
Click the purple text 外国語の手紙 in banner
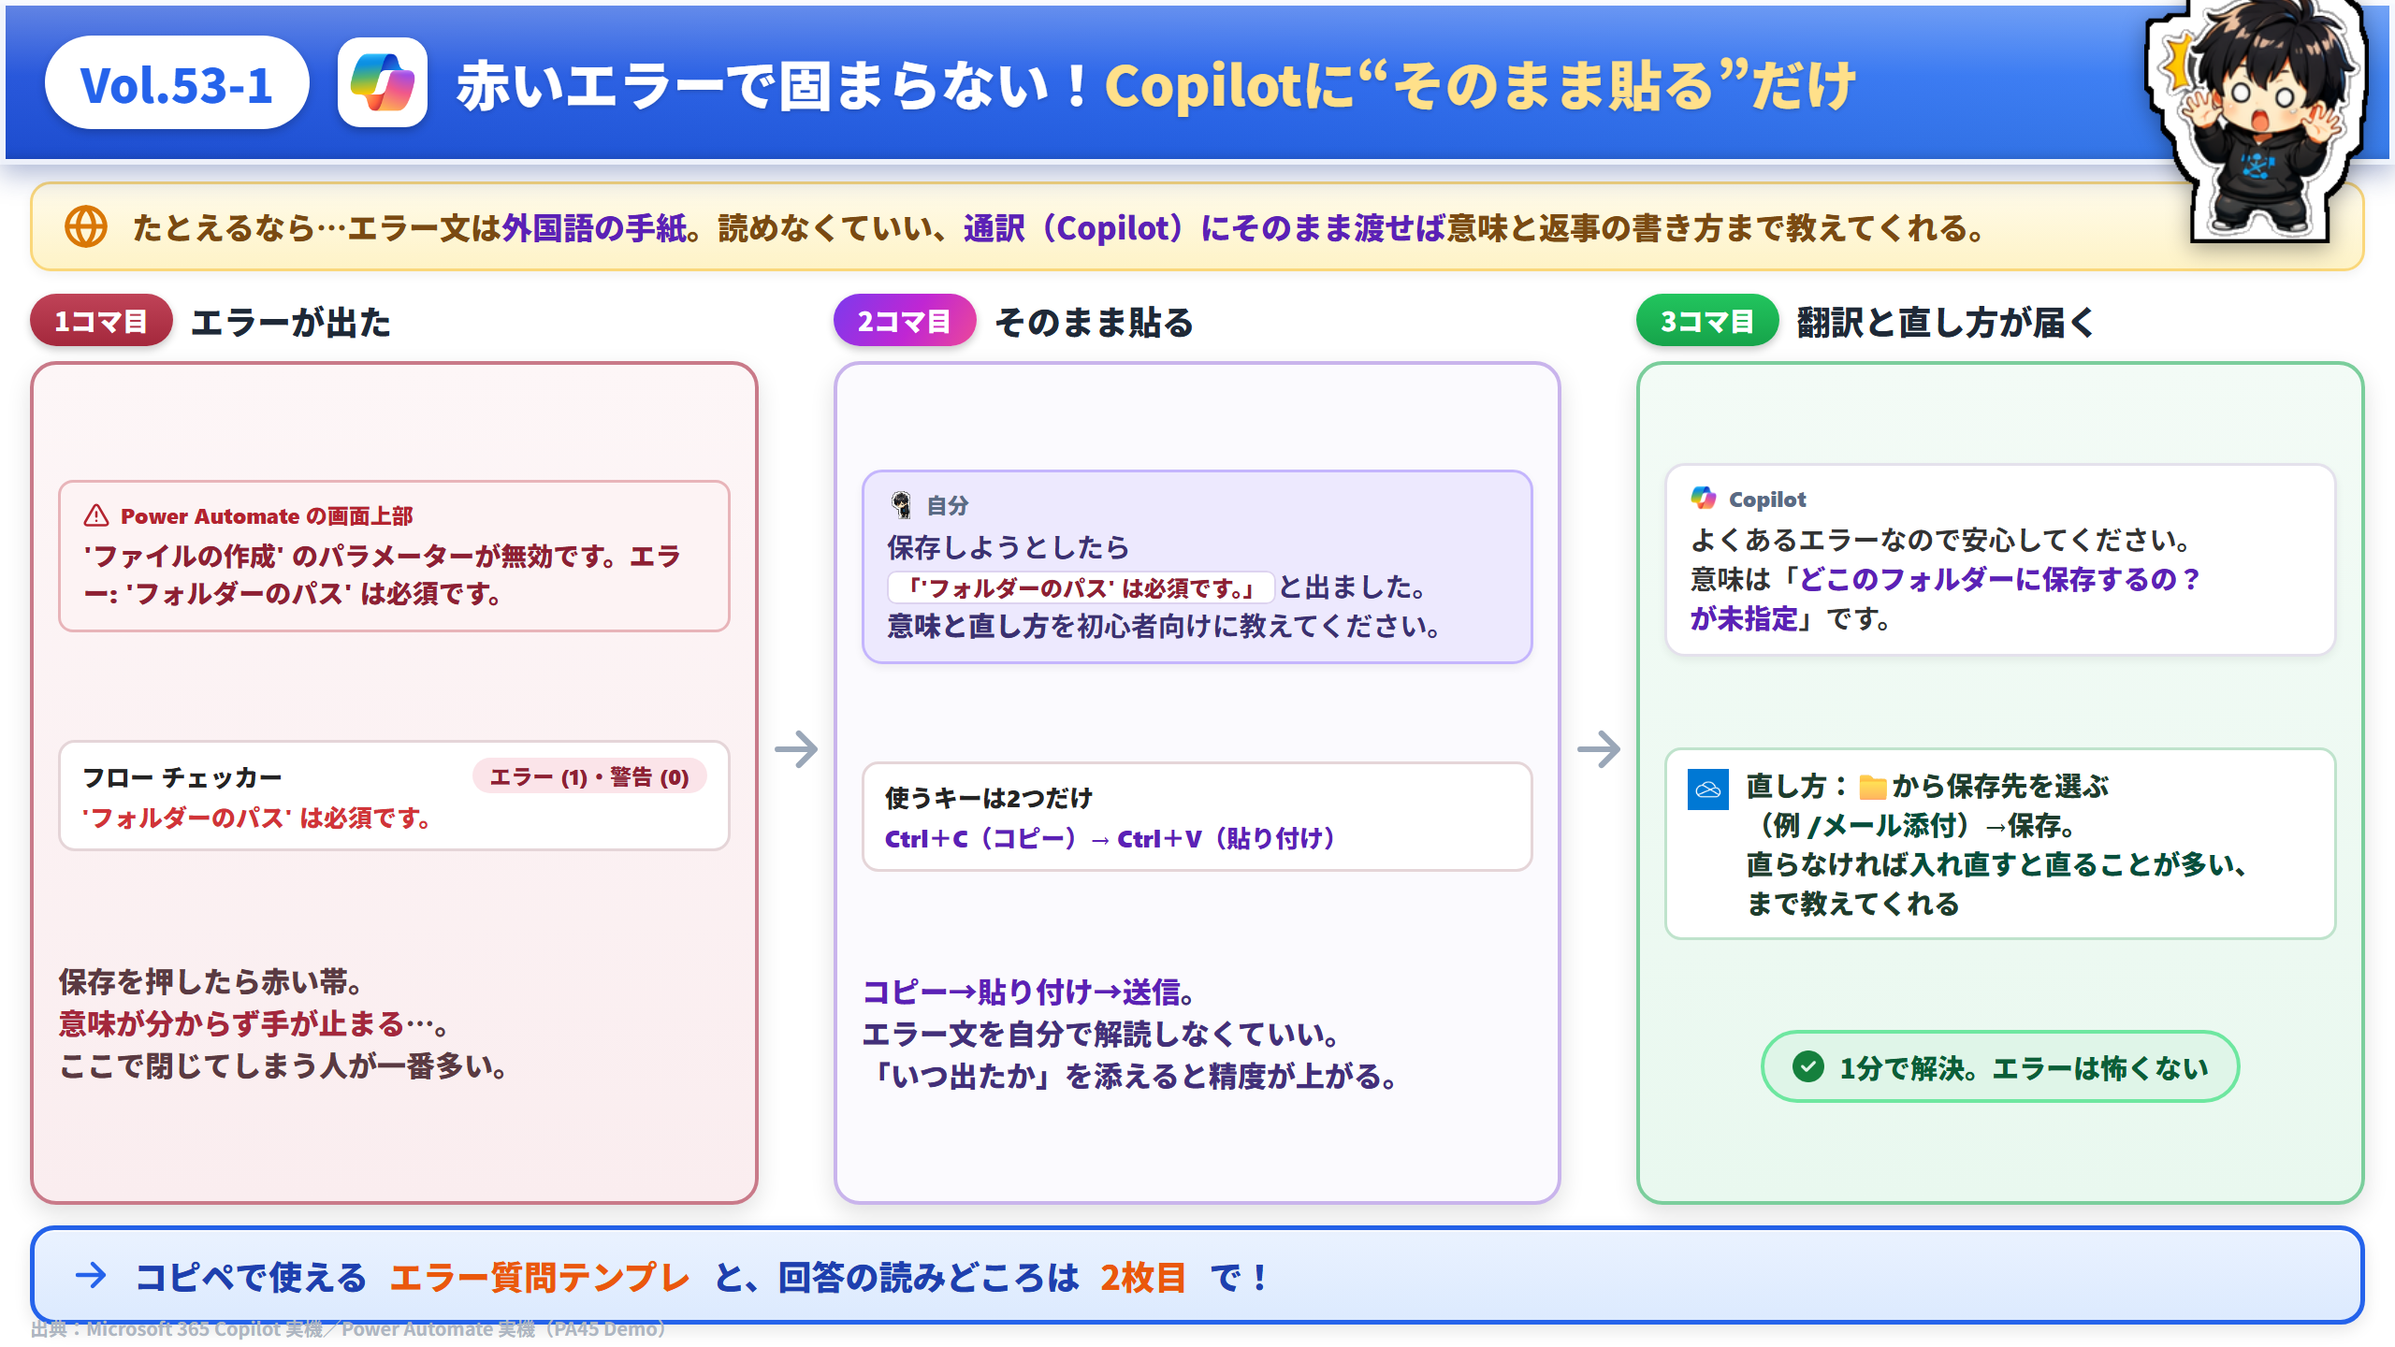[x=594, y=227]
